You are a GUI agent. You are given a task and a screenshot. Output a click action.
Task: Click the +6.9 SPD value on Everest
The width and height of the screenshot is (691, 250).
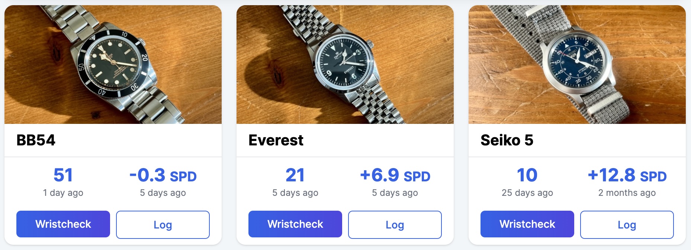coord(395,176)
